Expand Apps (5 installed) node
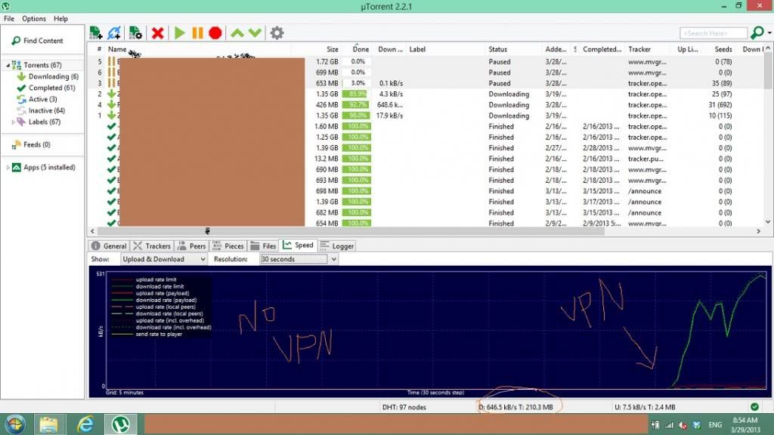This screenshot has width=774, height=435. [8, 167]
